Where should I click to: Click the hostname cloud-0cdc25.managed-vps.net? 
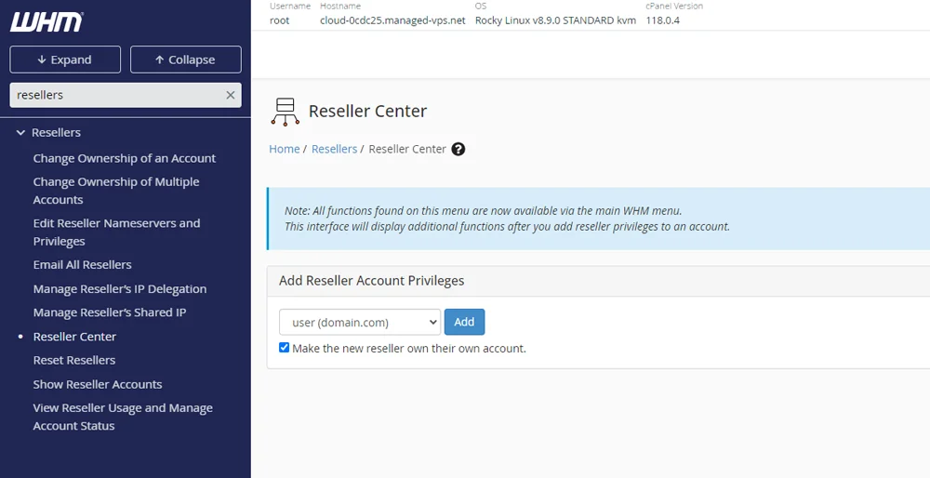tap(392, 20)
